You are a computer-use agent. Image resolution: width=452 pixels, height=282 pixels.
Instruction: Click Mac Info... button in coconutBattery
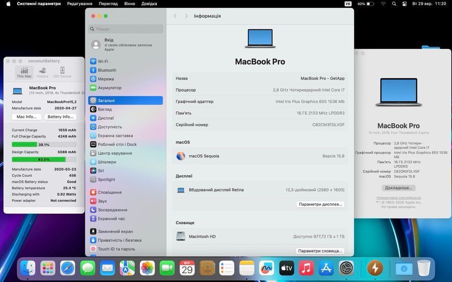tap(26, 117)
